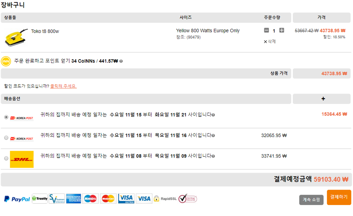
Task: Expand 배송옵션 section with plus sign
Action: (323, 99)
